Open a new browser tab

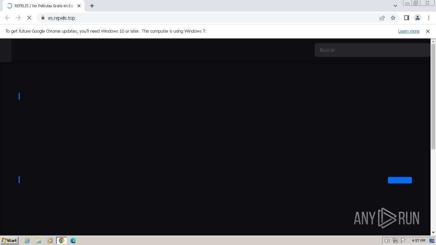point(92,6)
